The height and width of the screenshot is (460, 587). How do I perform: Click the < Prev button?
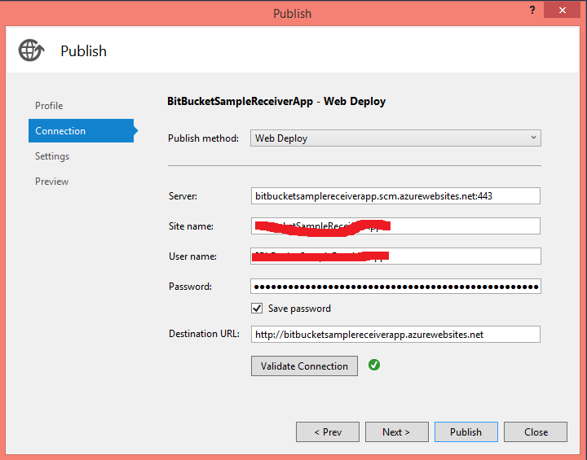click(328, 432)
